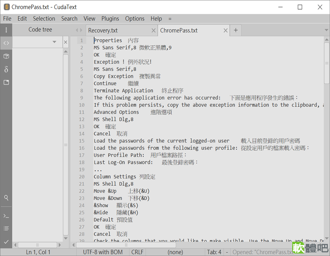Open the tab list dropdown arrow
330x256 pixels.
point(326,30)
